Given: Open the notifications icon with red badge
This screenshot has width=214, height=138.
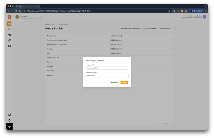Looking at the screenshot, I should coord(10,115).
